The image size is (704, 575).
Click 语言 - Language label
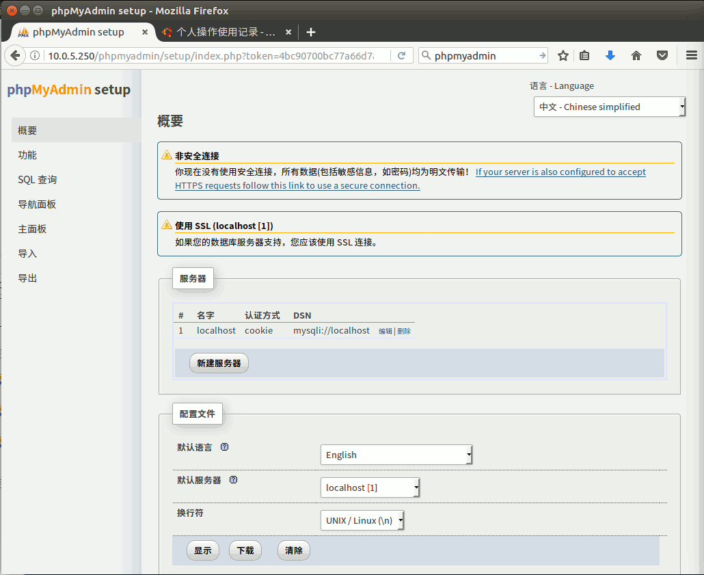[562, 85]
